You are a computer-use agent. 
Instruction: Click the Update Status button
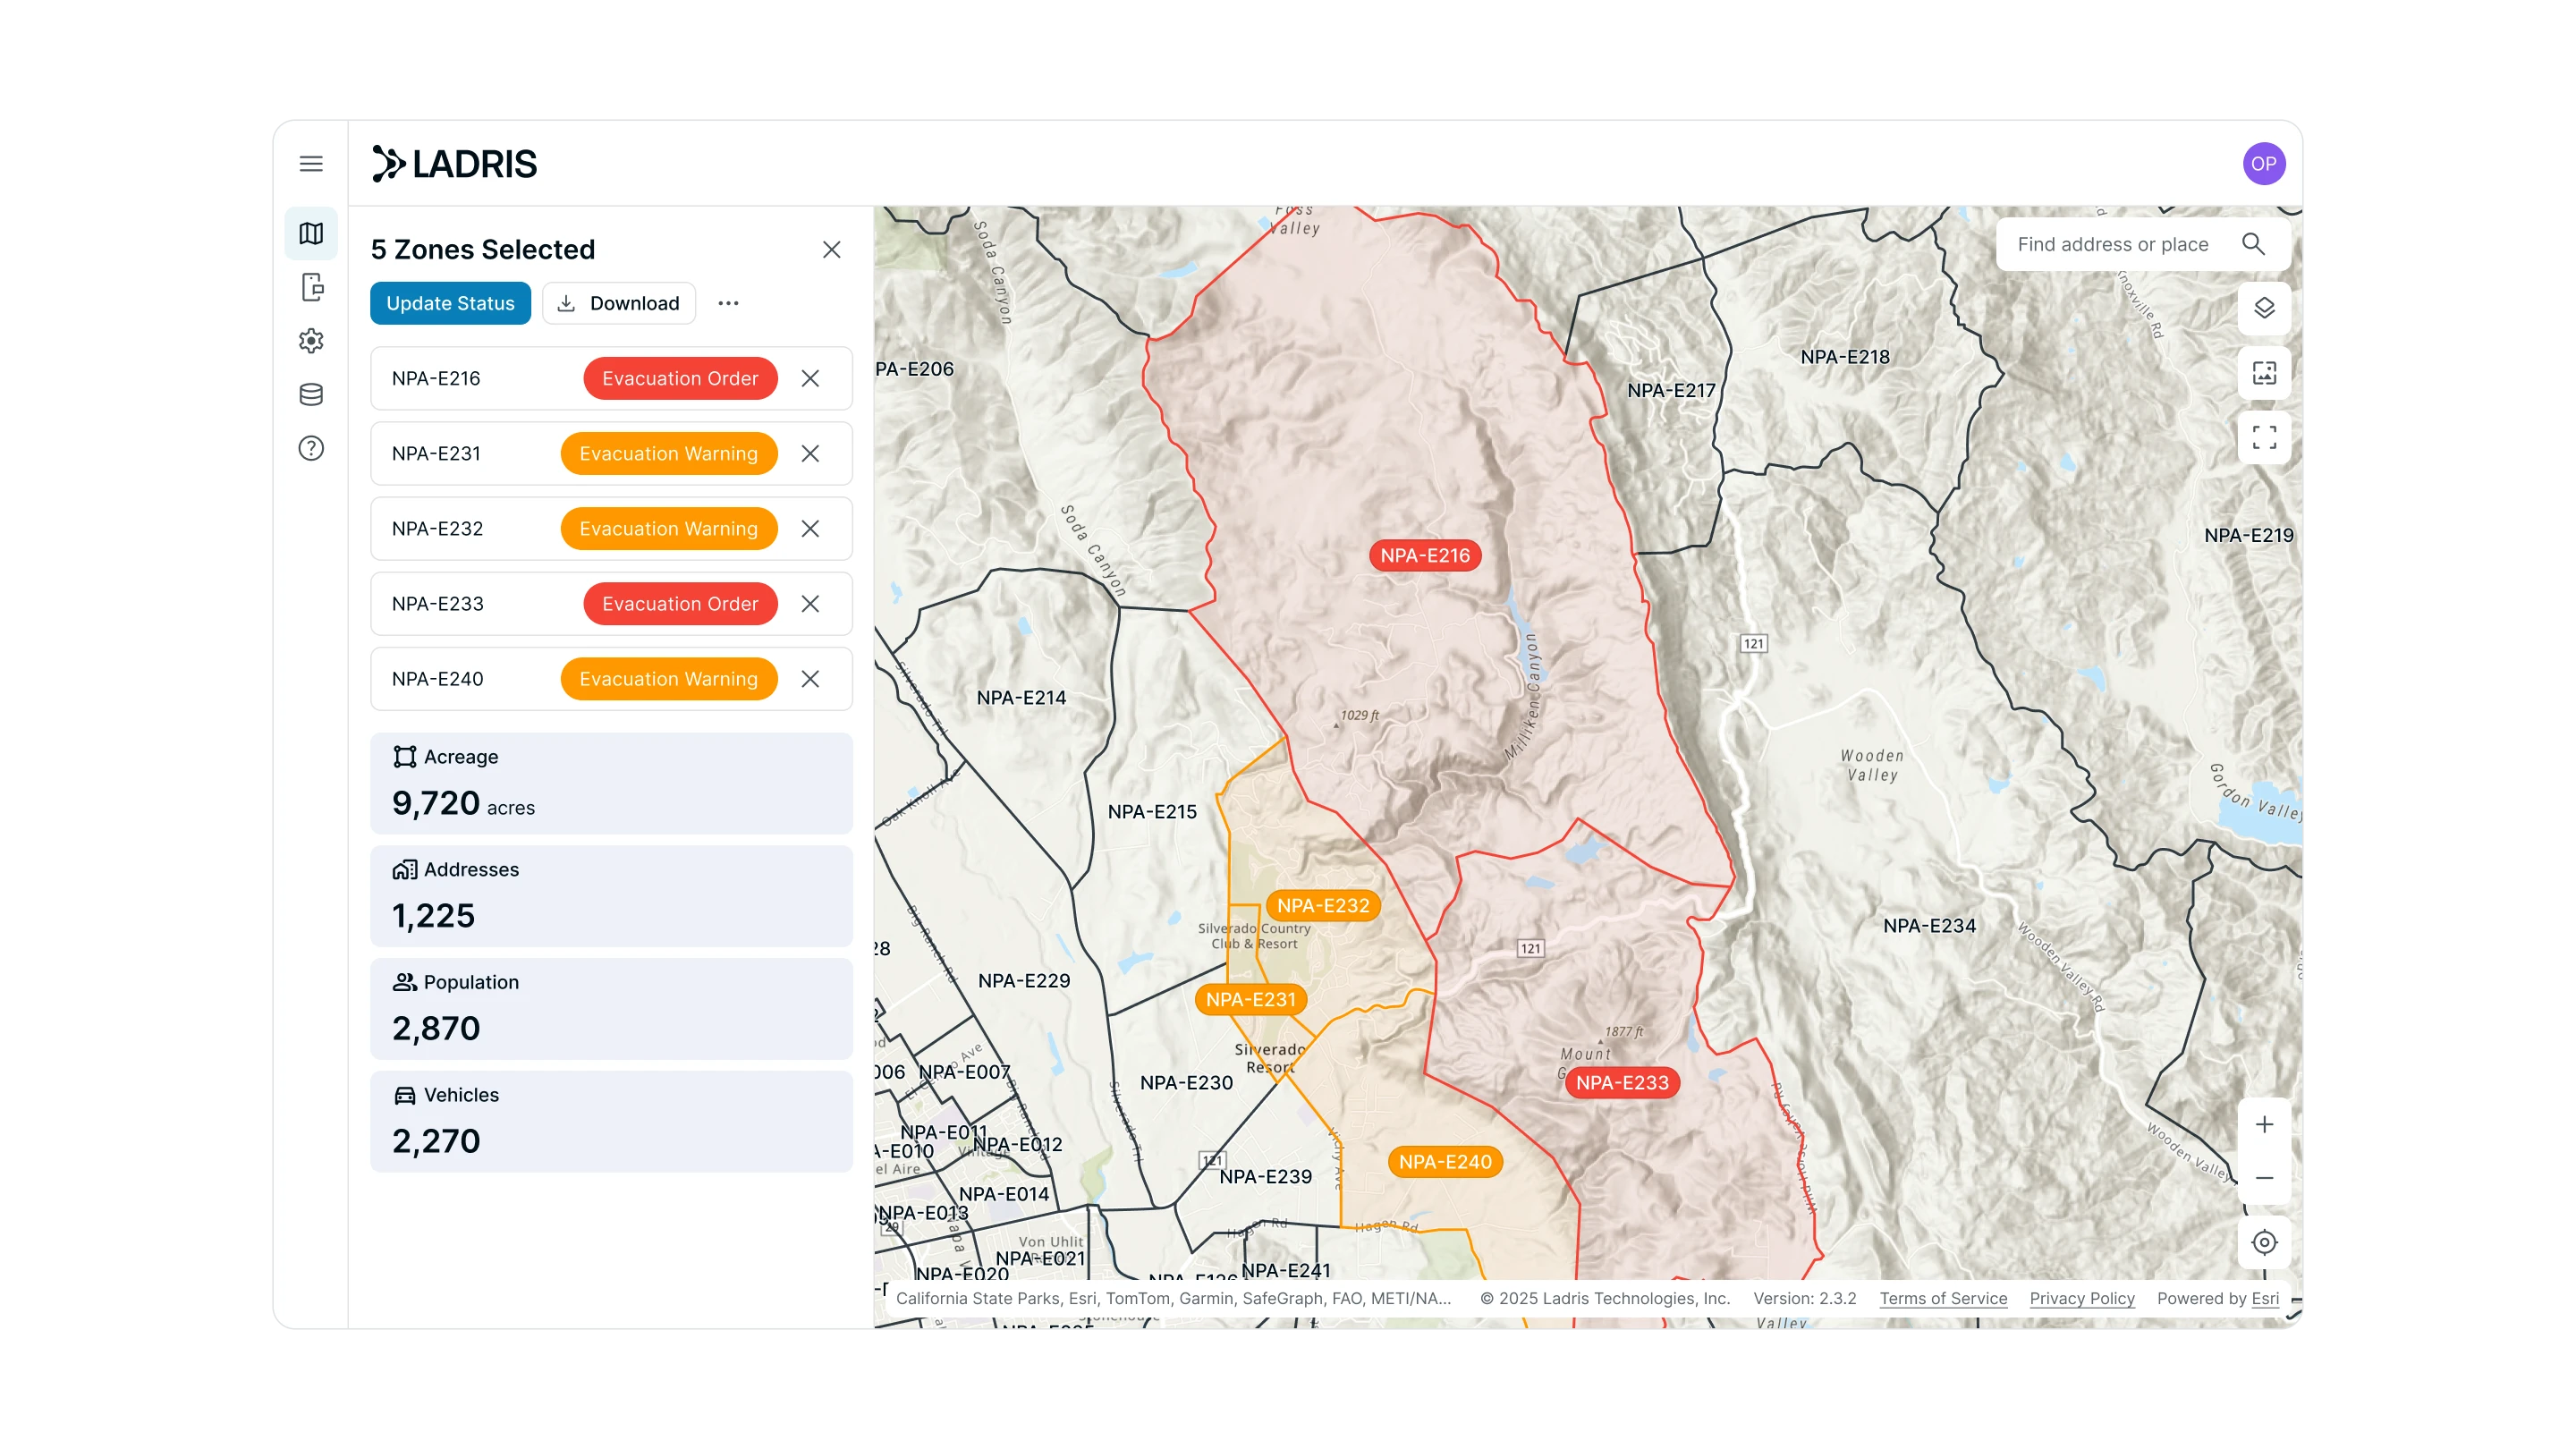pos(450,304)
